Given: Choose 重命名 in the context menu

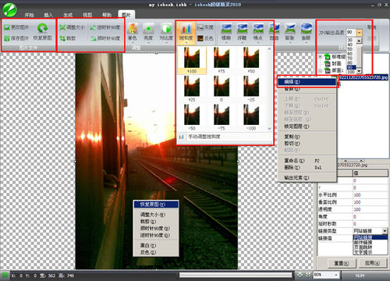Looking at the screenshot, I should click(307, 161).
